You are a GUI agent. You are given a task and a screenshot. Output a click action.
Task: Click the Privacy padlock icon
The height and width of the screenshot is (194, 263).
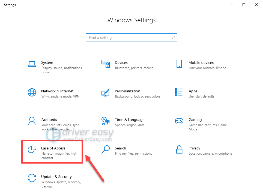click(179, 149)
